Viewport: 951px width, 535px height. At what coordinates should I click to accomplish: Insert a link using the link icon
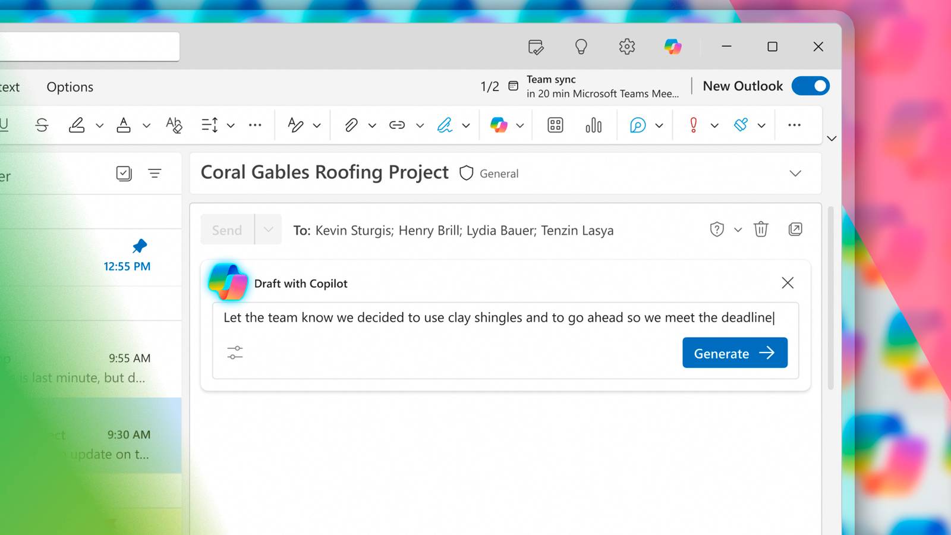click(397, 125)
